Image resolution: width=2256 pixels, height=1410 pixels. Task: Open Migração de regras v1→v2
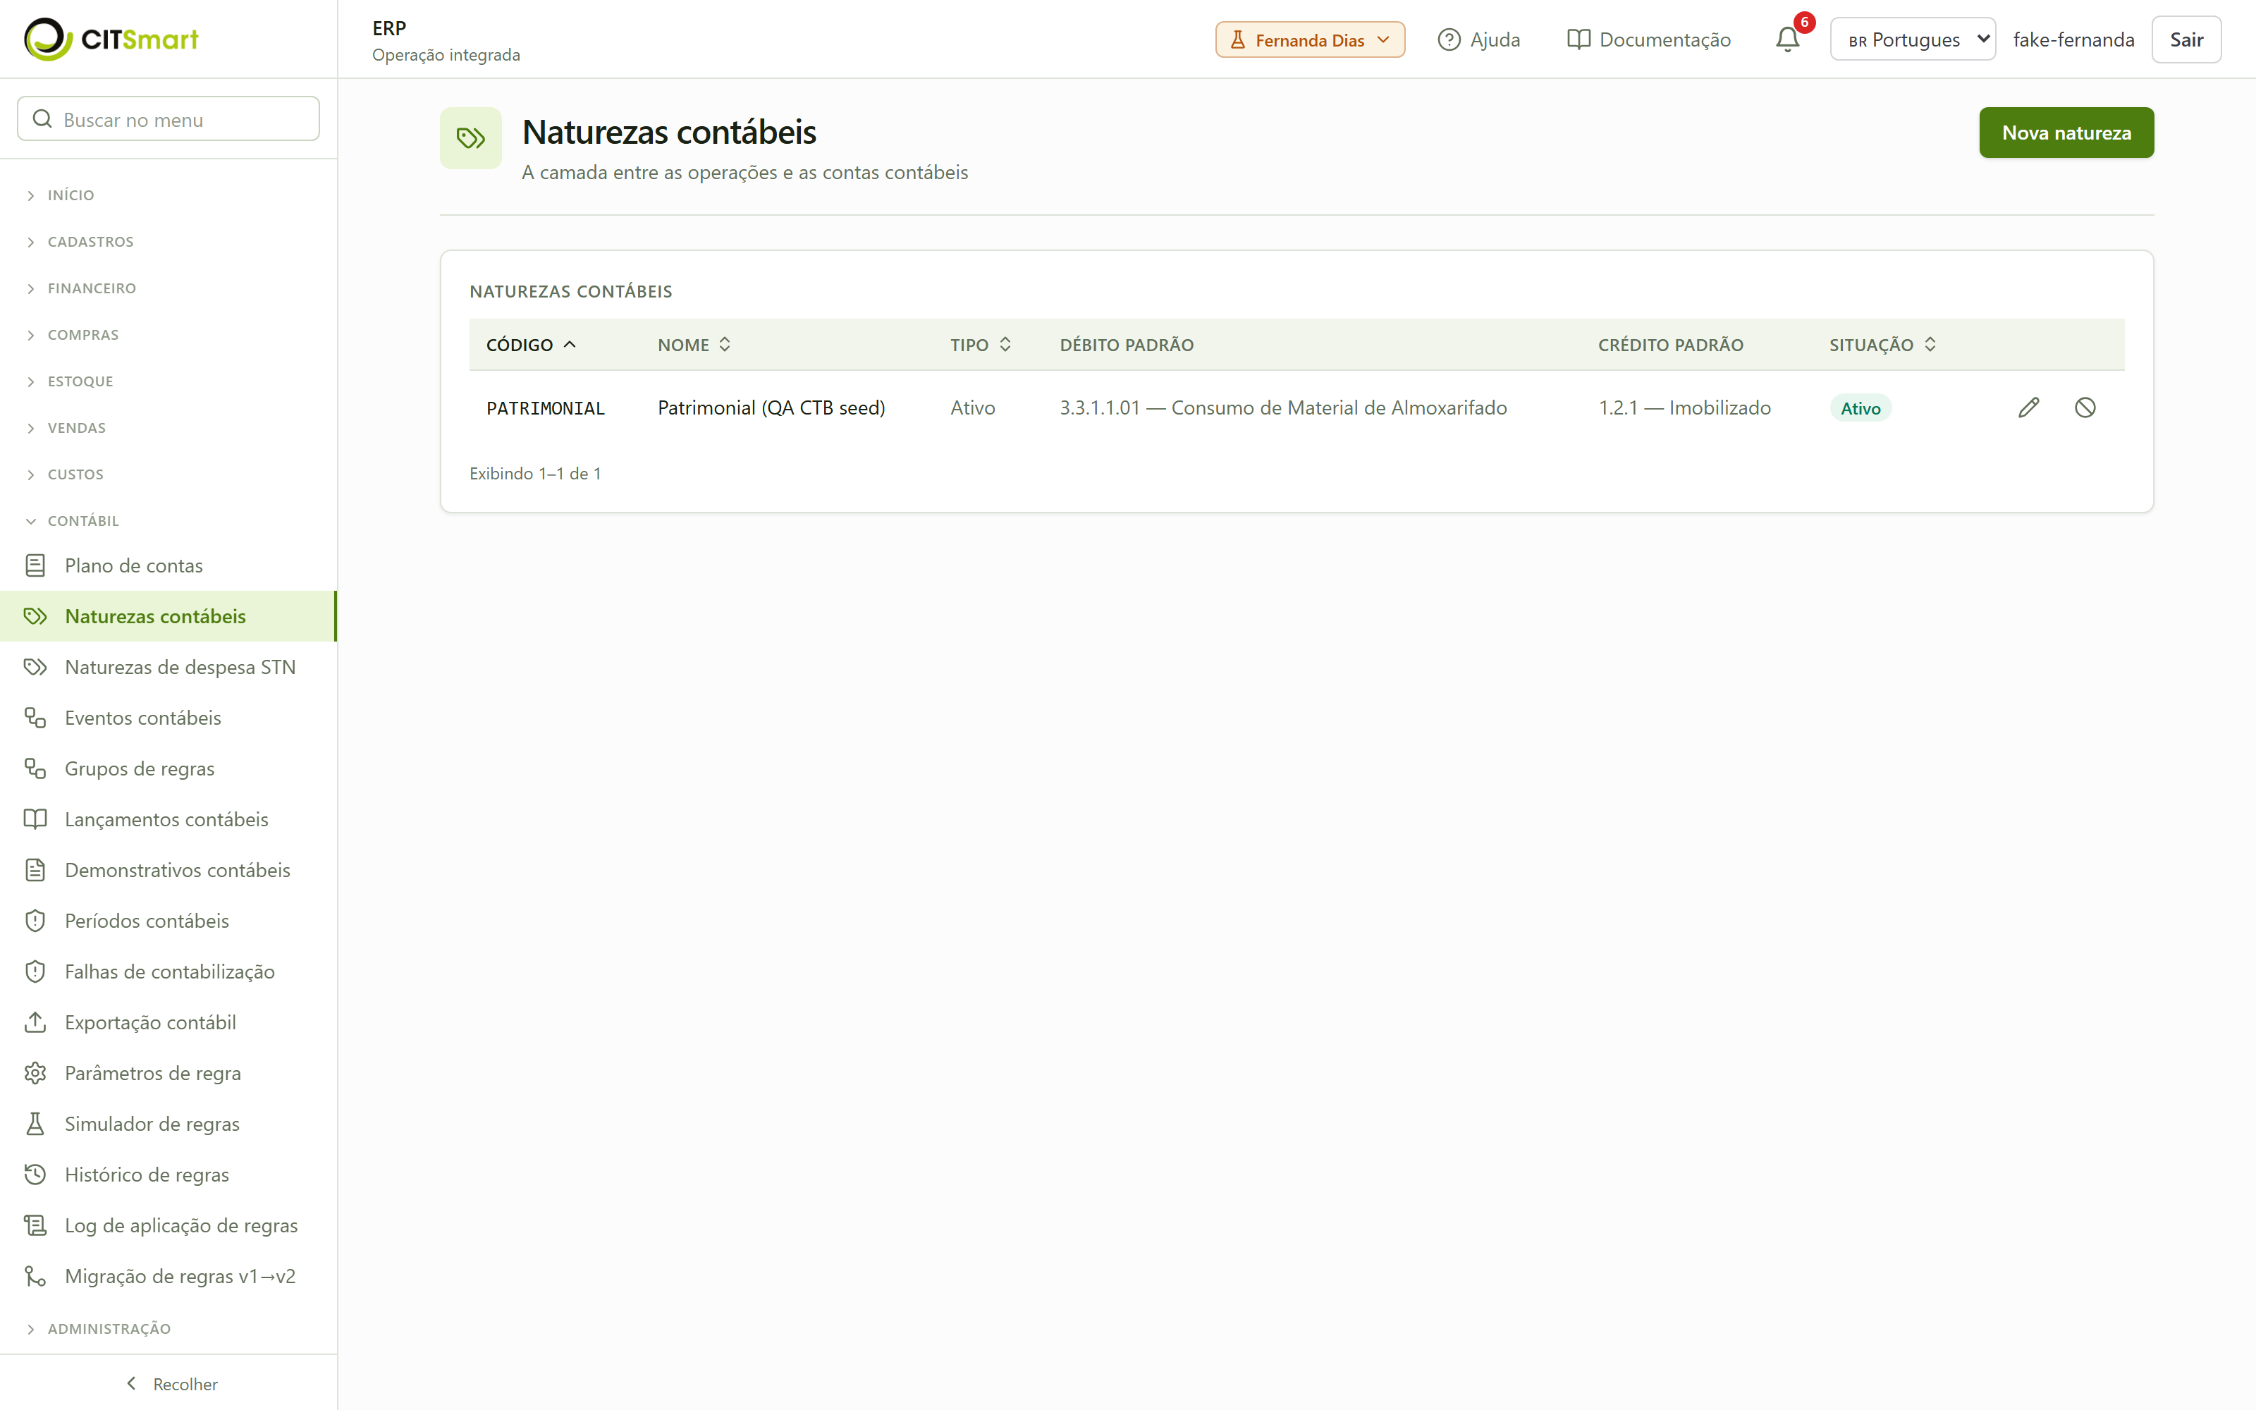(x=168, y=1276)
